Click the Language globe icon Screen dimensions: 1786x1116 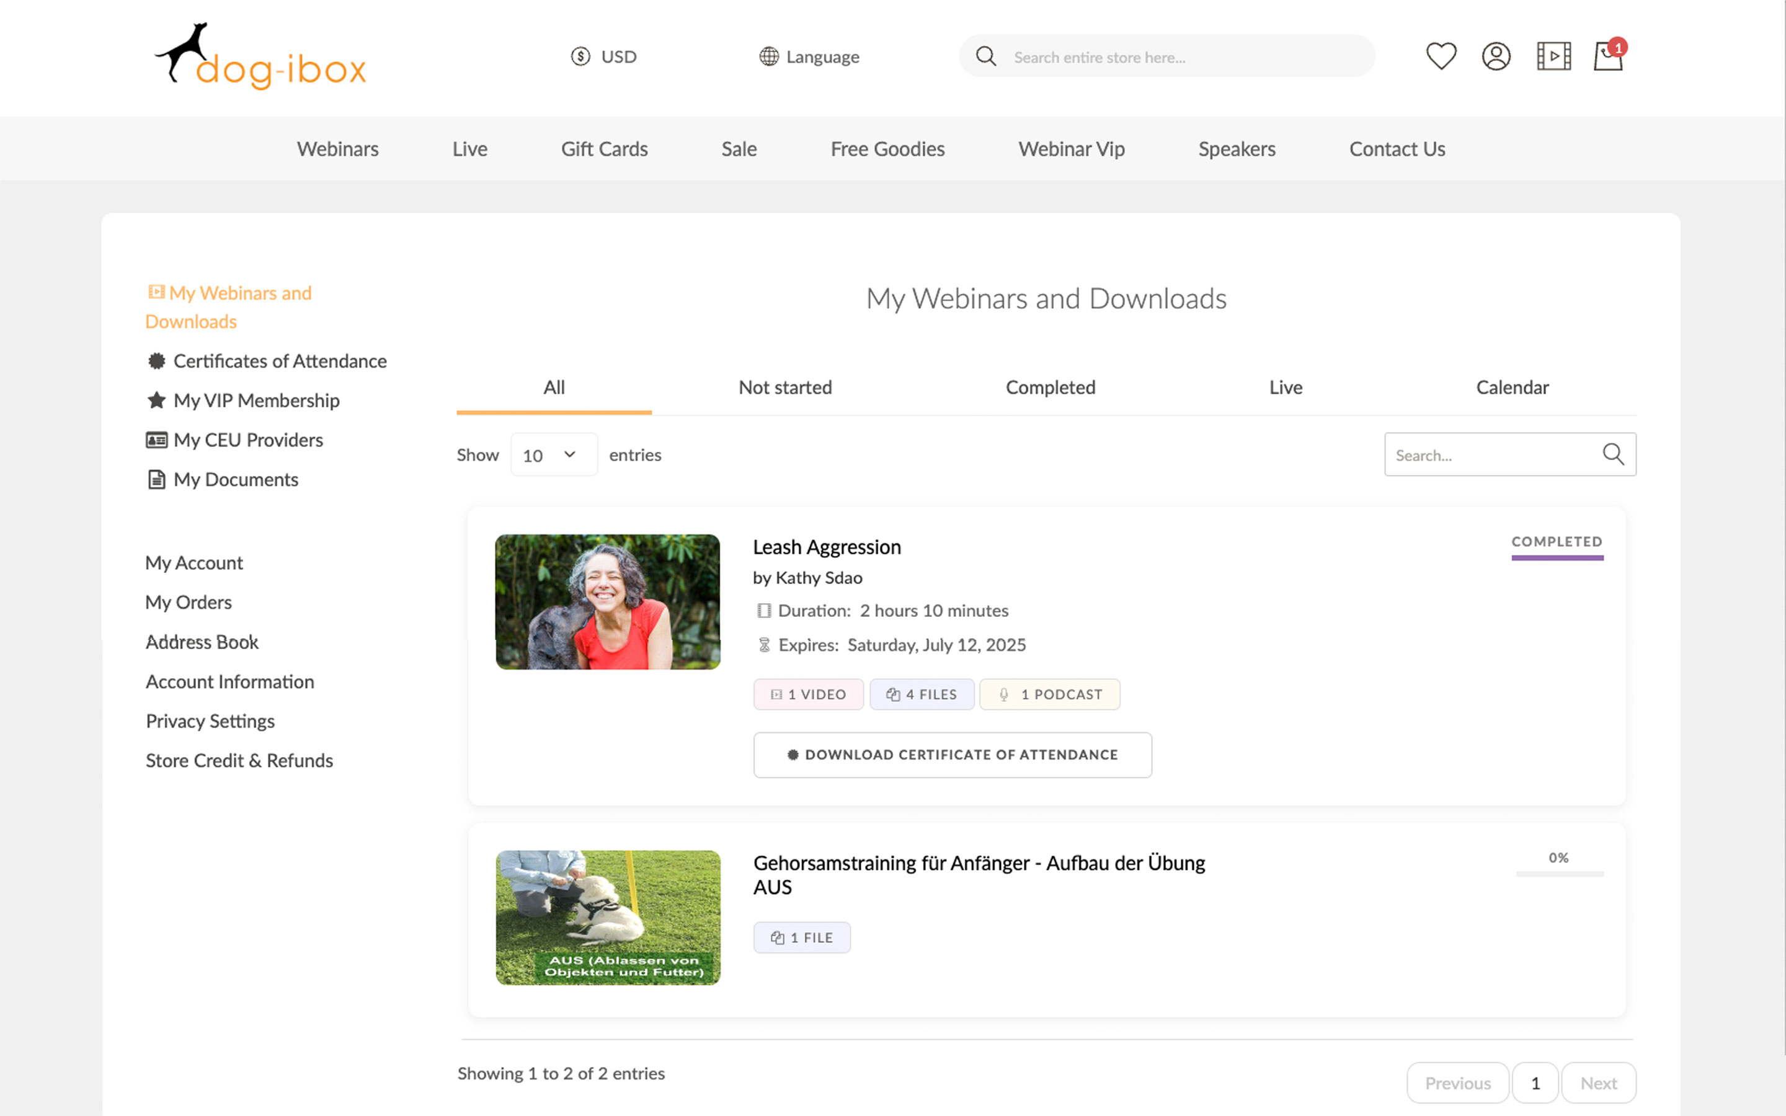769,56
